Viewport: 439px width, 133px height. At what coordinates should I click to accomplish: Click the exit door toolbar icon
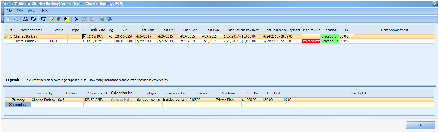pyautogui.click(x=110, y=19)
